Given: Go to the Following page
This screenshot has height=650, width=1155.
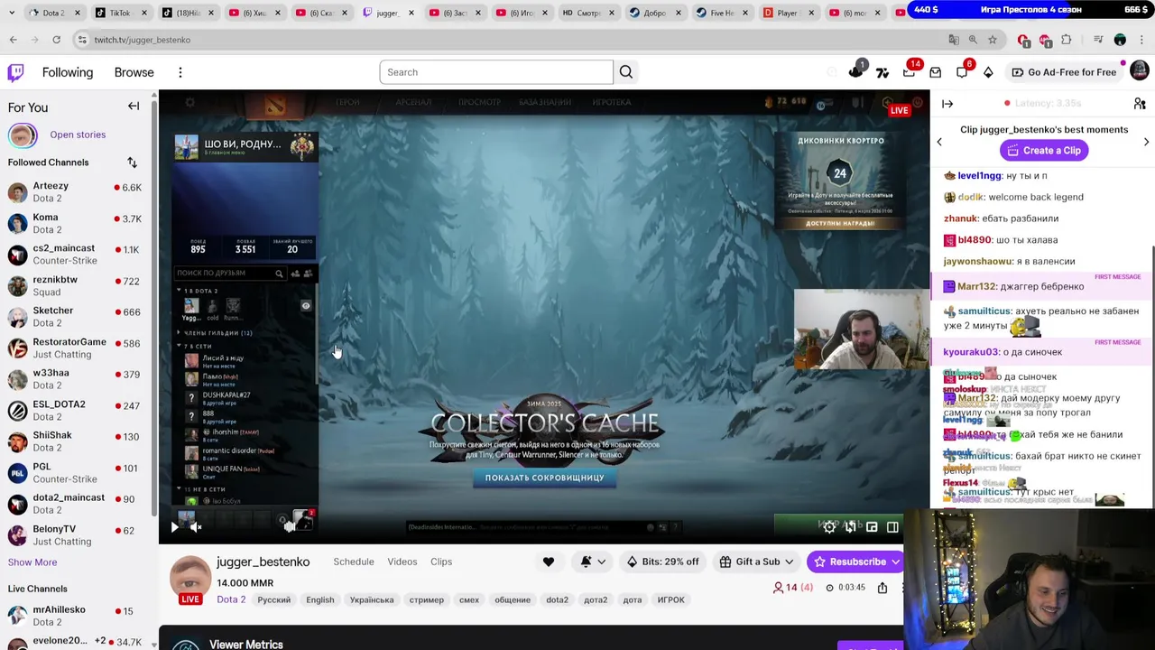Looking at the screenshot, I should pyautogui.click(x=68, y=72).
